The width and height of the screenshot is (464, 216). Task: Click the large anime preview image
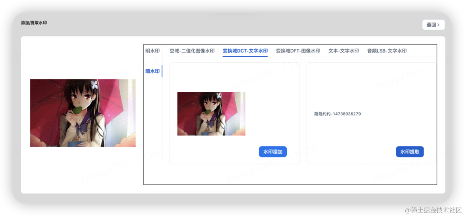click(x=83, y=113)
